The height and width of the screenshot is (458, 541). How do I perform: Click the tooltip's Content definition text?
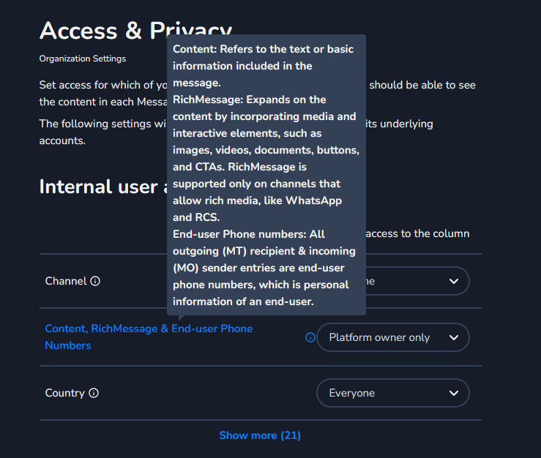pyautogui.click(x=262, y=66)
